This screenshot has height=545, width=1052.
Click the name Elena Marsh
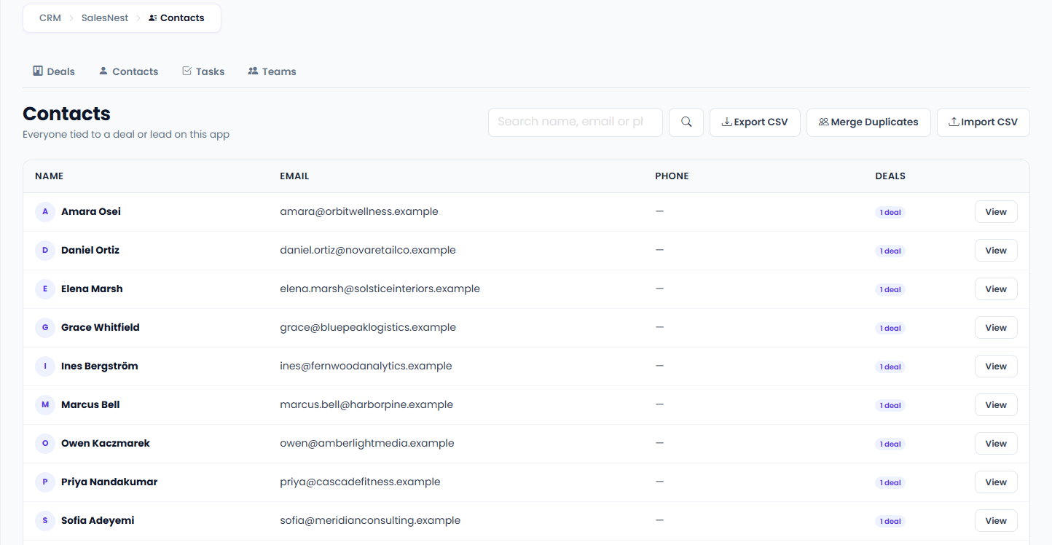click(92, 289)
